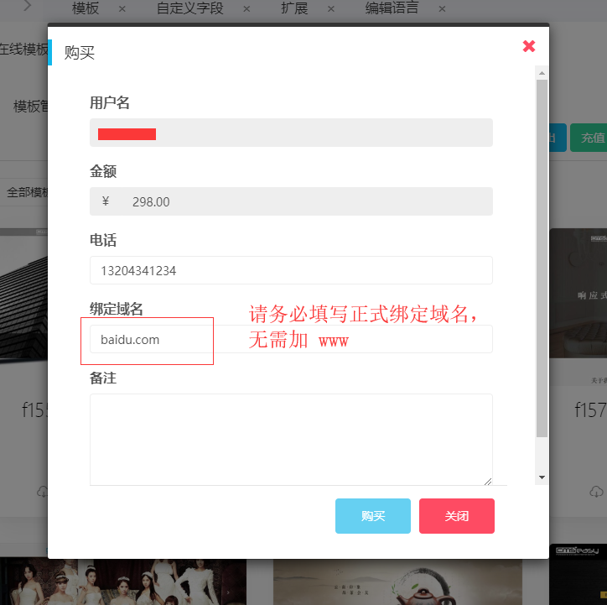Click the 电话 input field
The image size is (607, 605).
[291, 270]
